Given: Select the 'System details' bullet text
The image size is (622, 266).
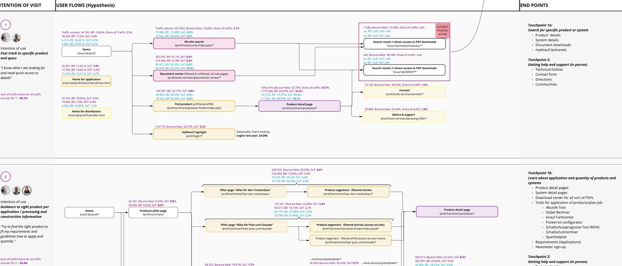Looking at the screenshot, I should [547, 40].
